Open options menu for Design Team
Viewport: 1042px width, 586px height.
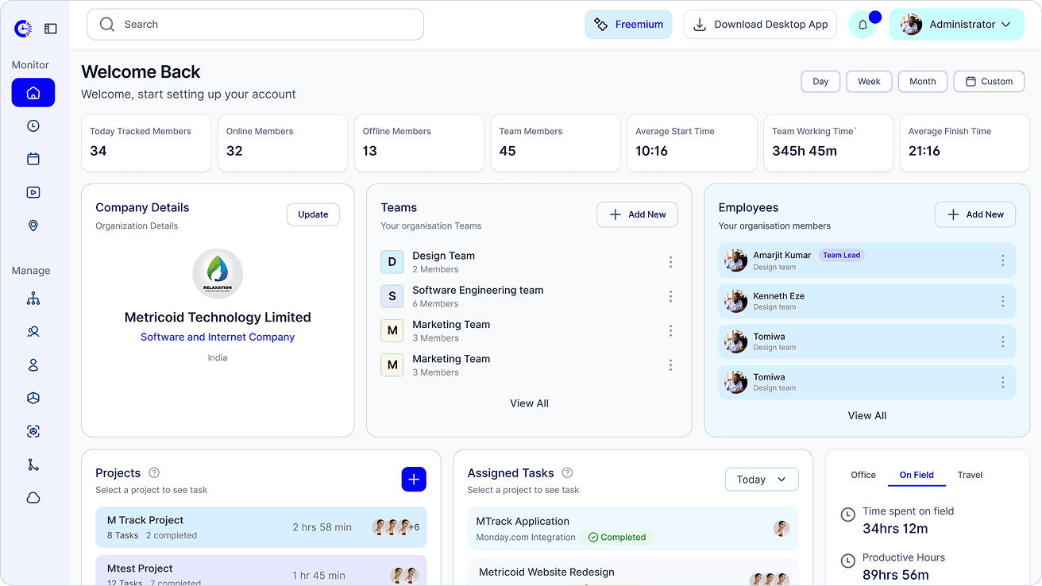point(671,262)
